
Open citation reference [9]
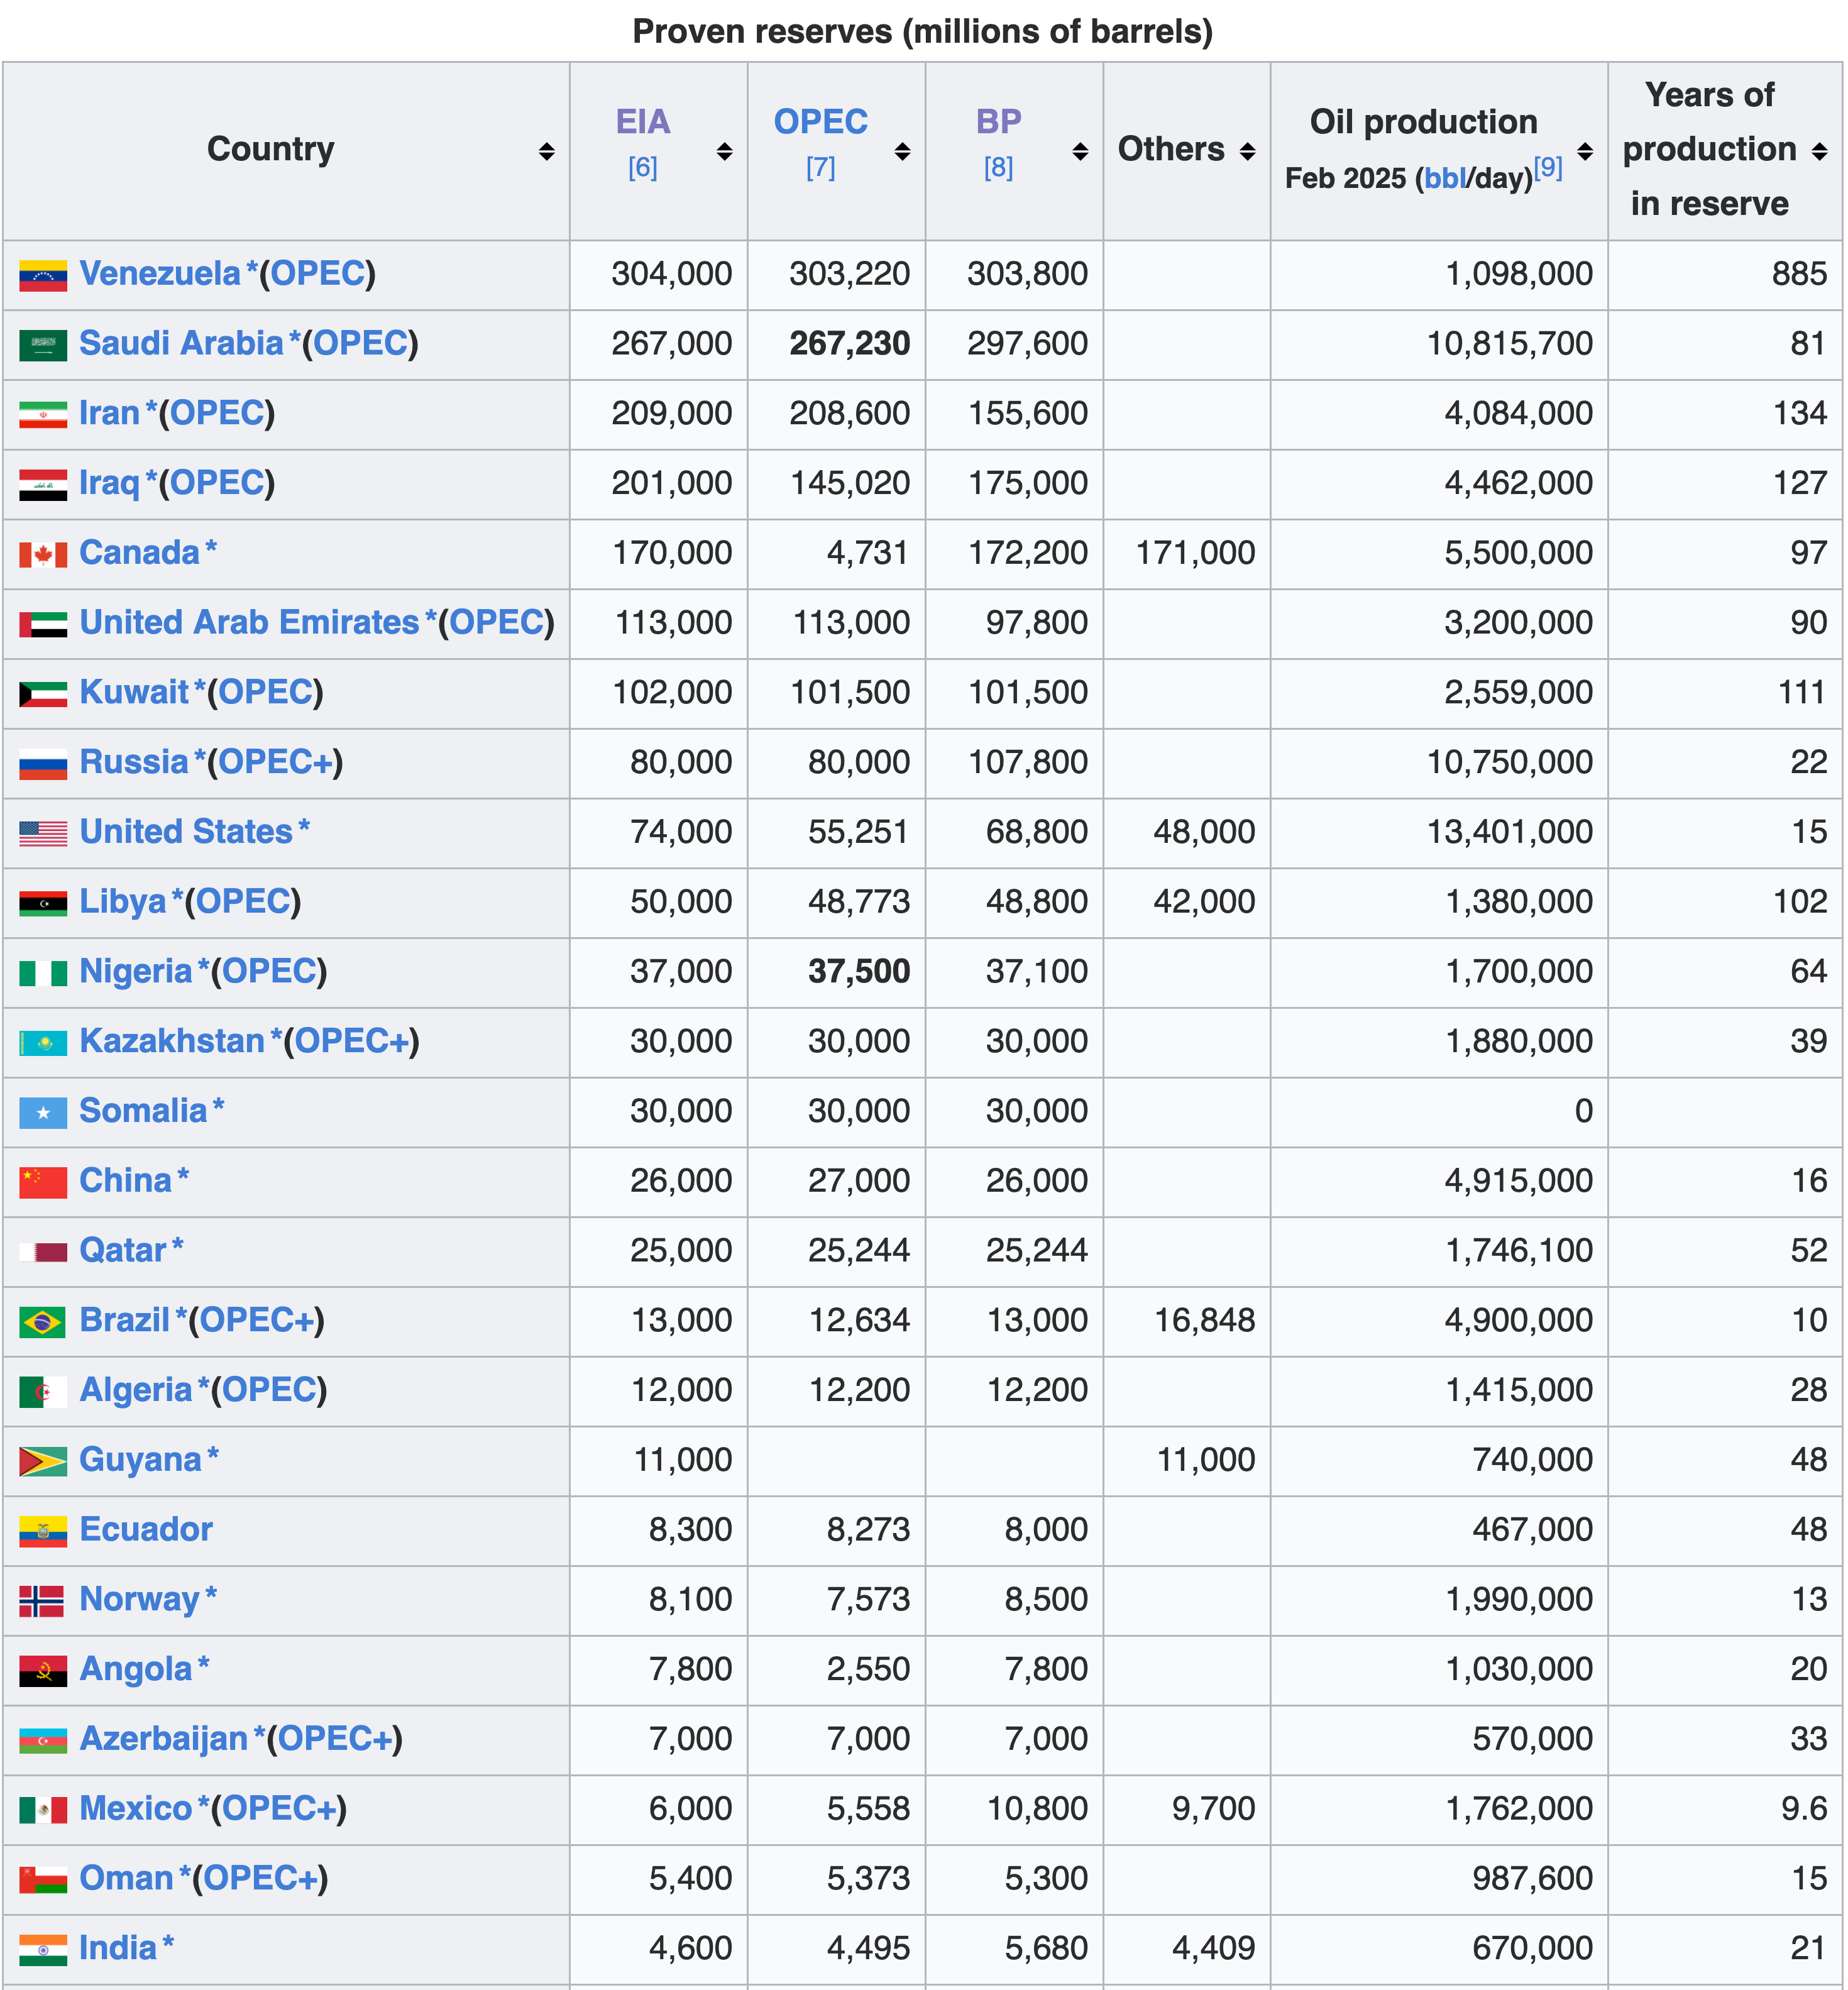(x=1547, y=167)
